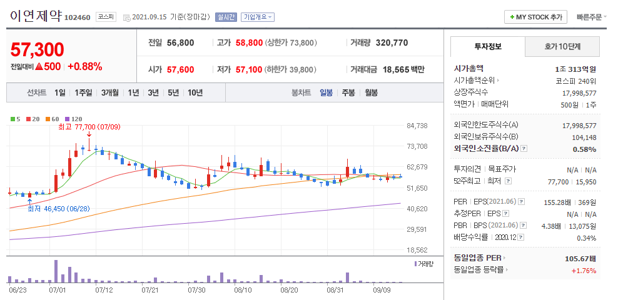Image resolution: width=618 pixels, height=300 pixels.
Task: Click the 투자의견 label
Action: tap(467, 169)
